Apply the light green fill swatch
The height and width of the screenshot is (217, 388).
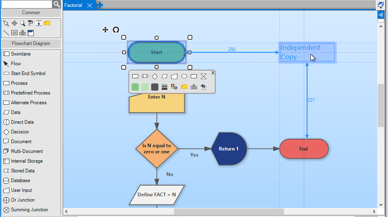(145, 87)
